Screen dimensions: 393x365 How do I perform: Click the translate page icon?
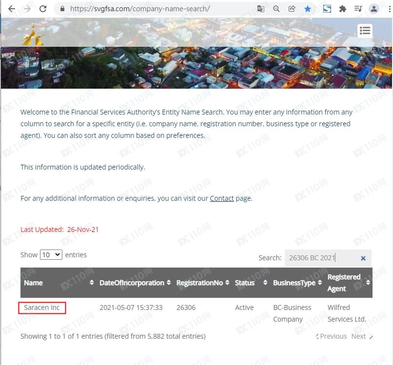261,9
